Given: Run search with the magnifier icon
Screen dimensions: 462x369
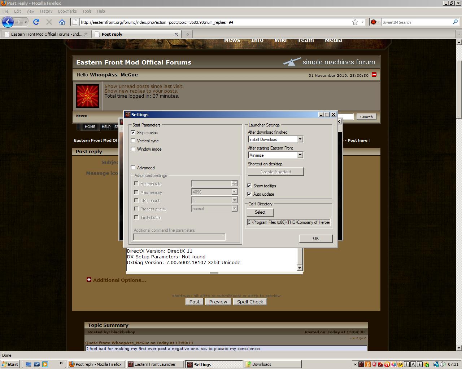Looking at the screenshot, I should (x=455, y=22).
